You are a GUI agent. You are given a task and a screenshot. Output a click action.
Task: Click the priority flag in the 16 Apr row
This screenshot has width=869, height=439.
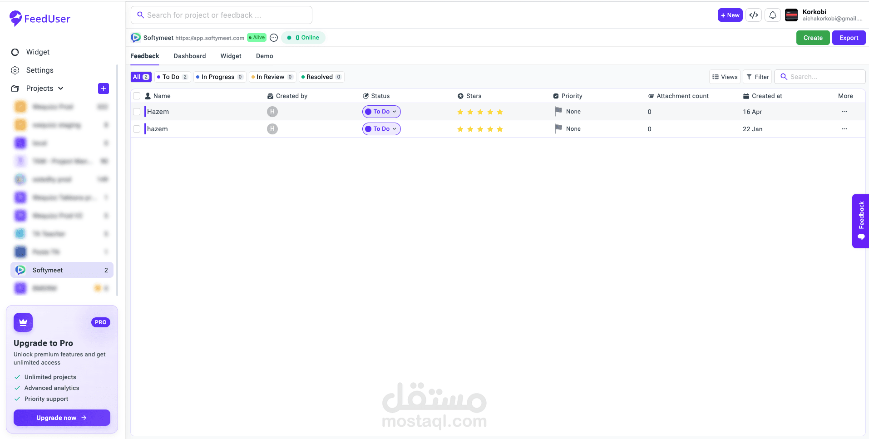tap(558, 111)
